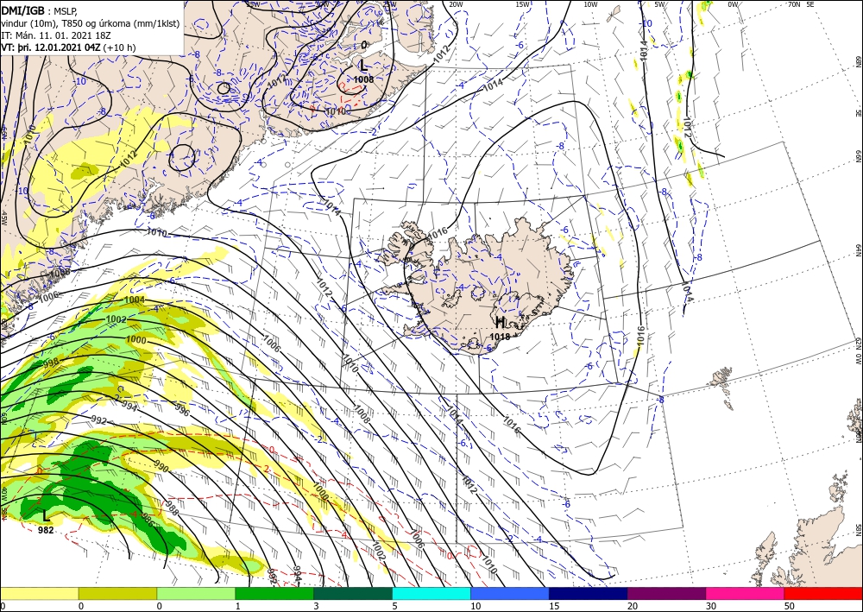
Task: Click the purple swatch labeled 20
Action: pyautogui.click(x=666, y=593)
